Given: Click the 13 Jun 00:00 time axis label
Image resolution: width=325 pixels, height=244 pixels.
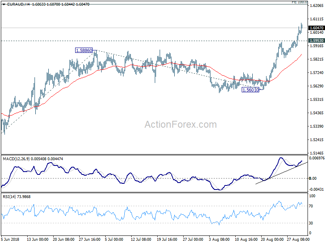Looking at the screenshot, I should pos(37,239).
